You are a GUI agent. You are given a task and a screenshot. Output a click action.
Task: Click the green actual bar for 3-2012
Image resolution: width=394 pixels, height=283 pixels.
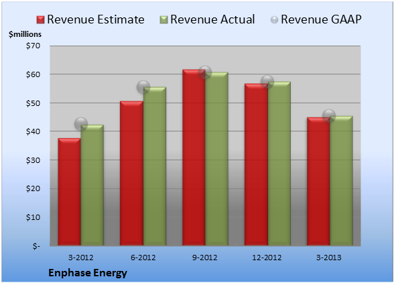[92, 185]
